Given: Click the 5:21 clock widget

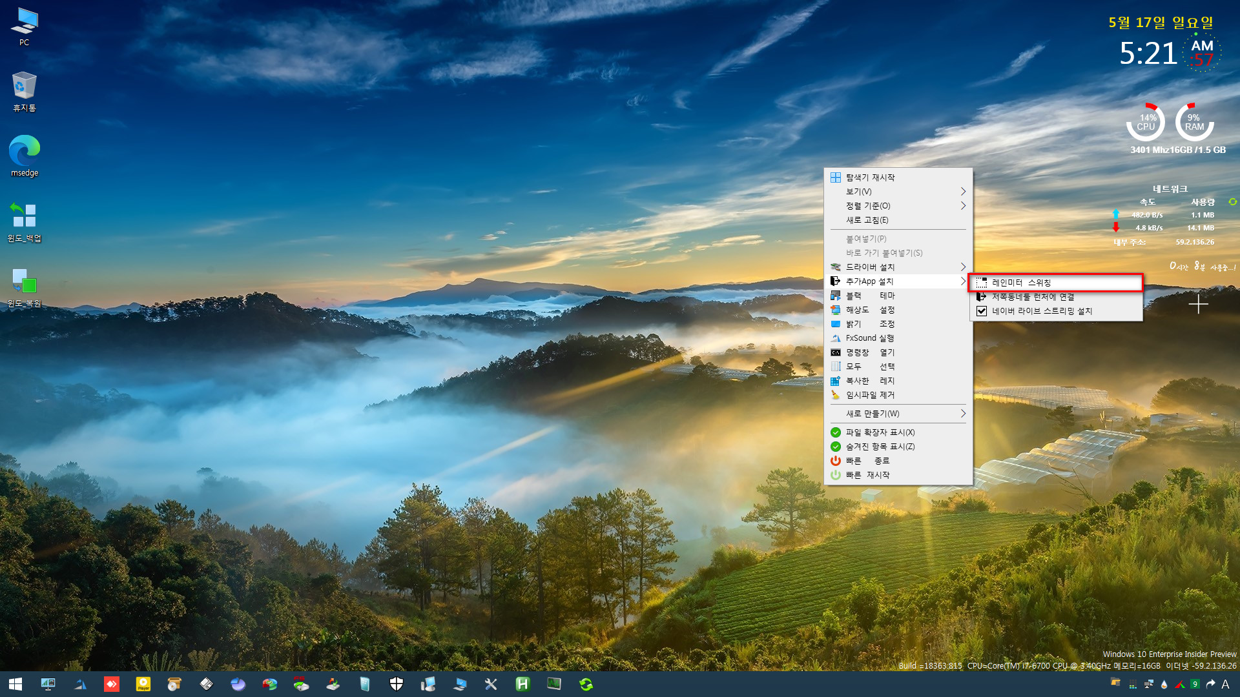Looking at the screenshot, I should click(x=1148, y=54).
